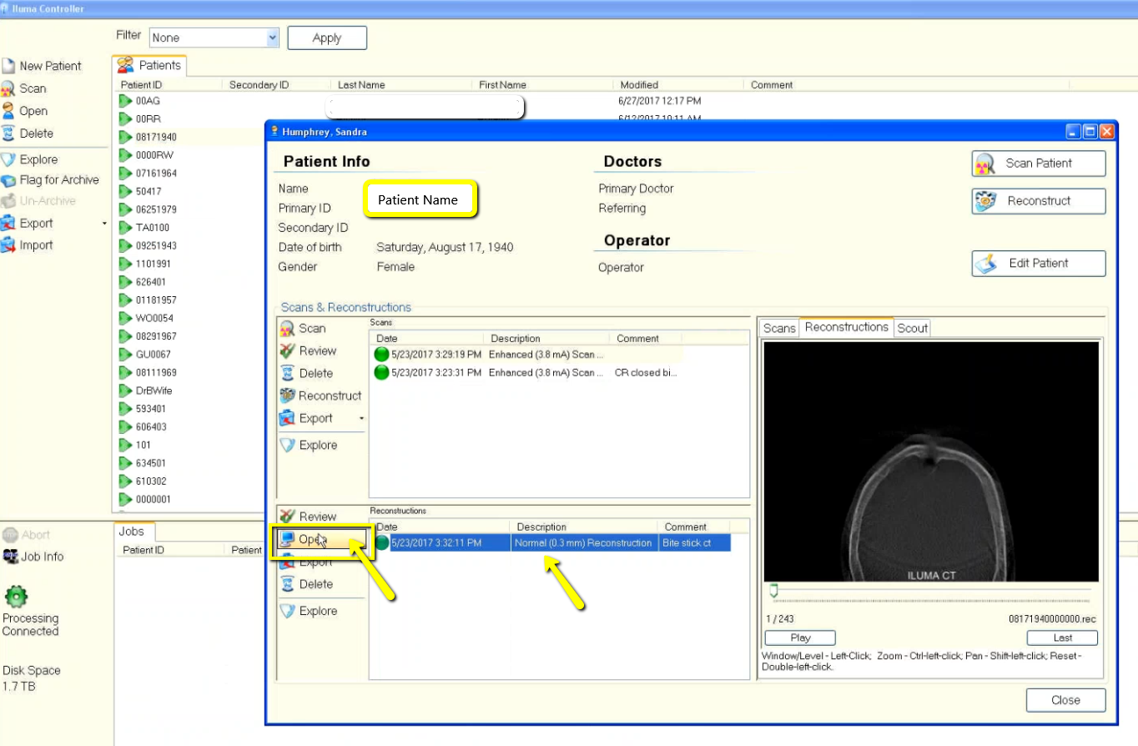Click the slice position slider handle
Viewport: 1138px width, 746px height.
pyautogui.click(x=773, y=592)
